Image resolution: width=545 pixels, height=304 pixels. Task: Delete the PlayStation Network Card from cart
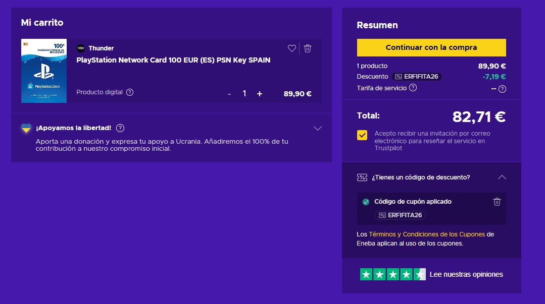point(308,48)
